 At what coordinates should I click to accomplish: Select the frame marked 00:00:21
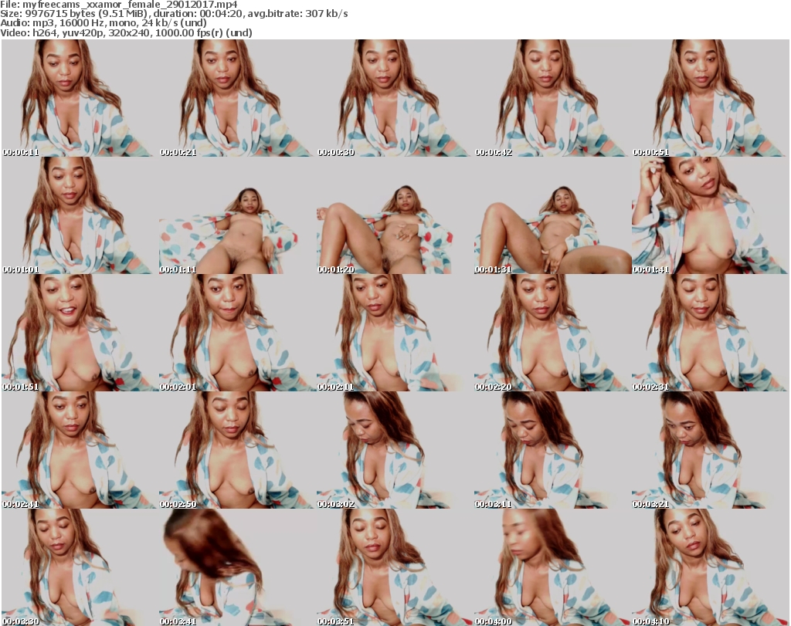tap(237, 98)
